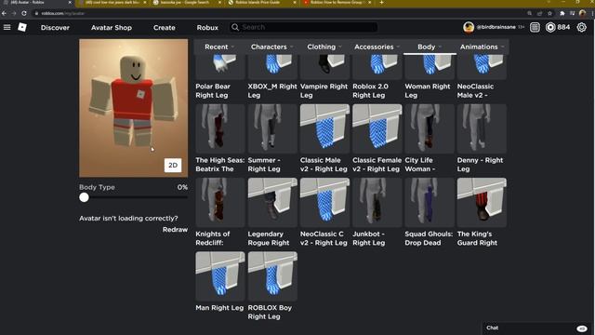Screen dimensions: 595x335
Task: Expand the Clothing dropdown tab
Action: [x=324, y=47]
